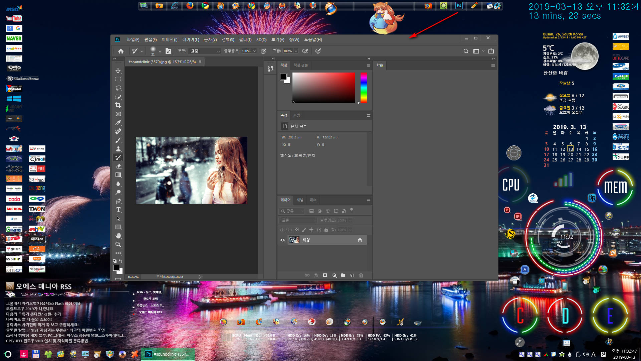Screen dimensions: 641x361
Task: Select the Lasso tool
Action: tap(118, 88)
